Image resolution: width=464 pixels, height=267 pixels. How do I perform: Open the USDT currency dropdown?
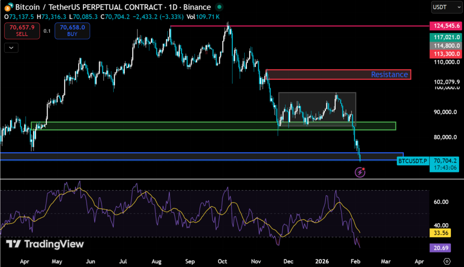point(446,7)
